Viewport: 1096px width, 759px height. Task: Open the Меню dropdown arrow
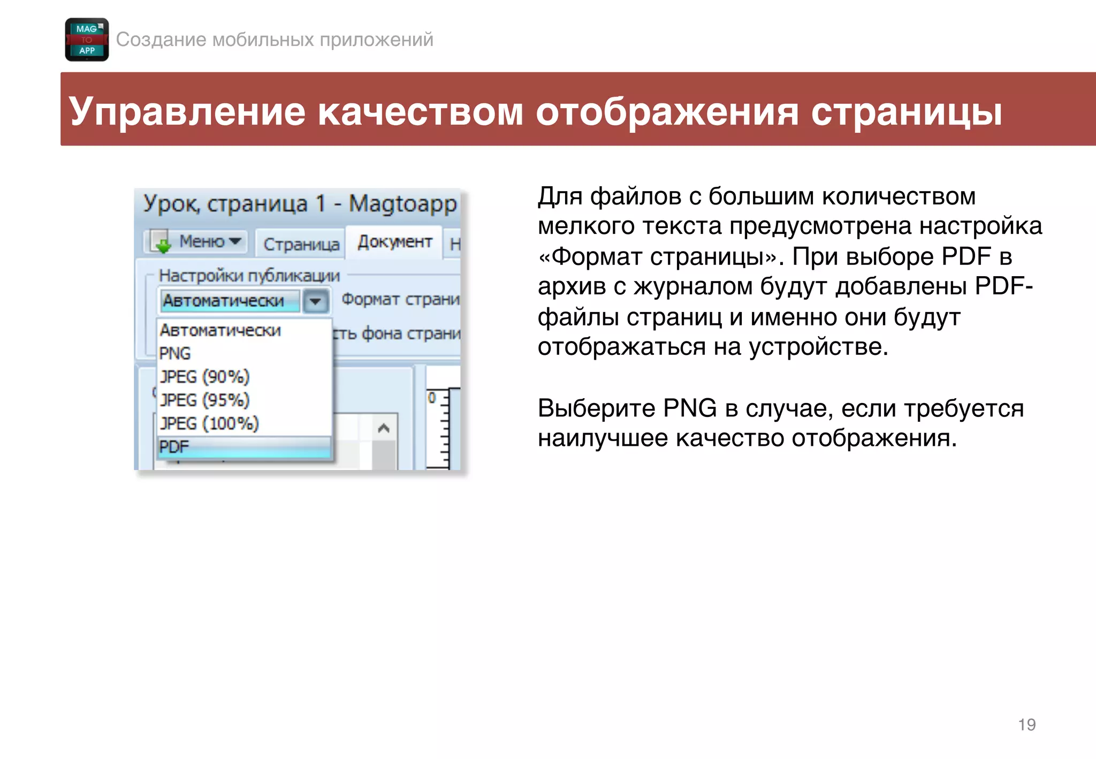click(x=235, y=241)
